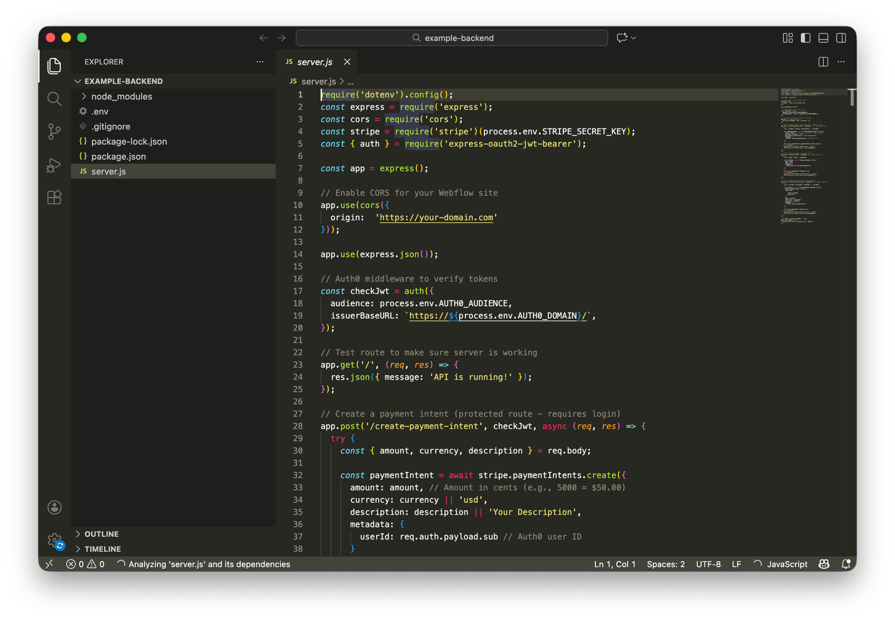Open the Extensions view

coord(54,197)
